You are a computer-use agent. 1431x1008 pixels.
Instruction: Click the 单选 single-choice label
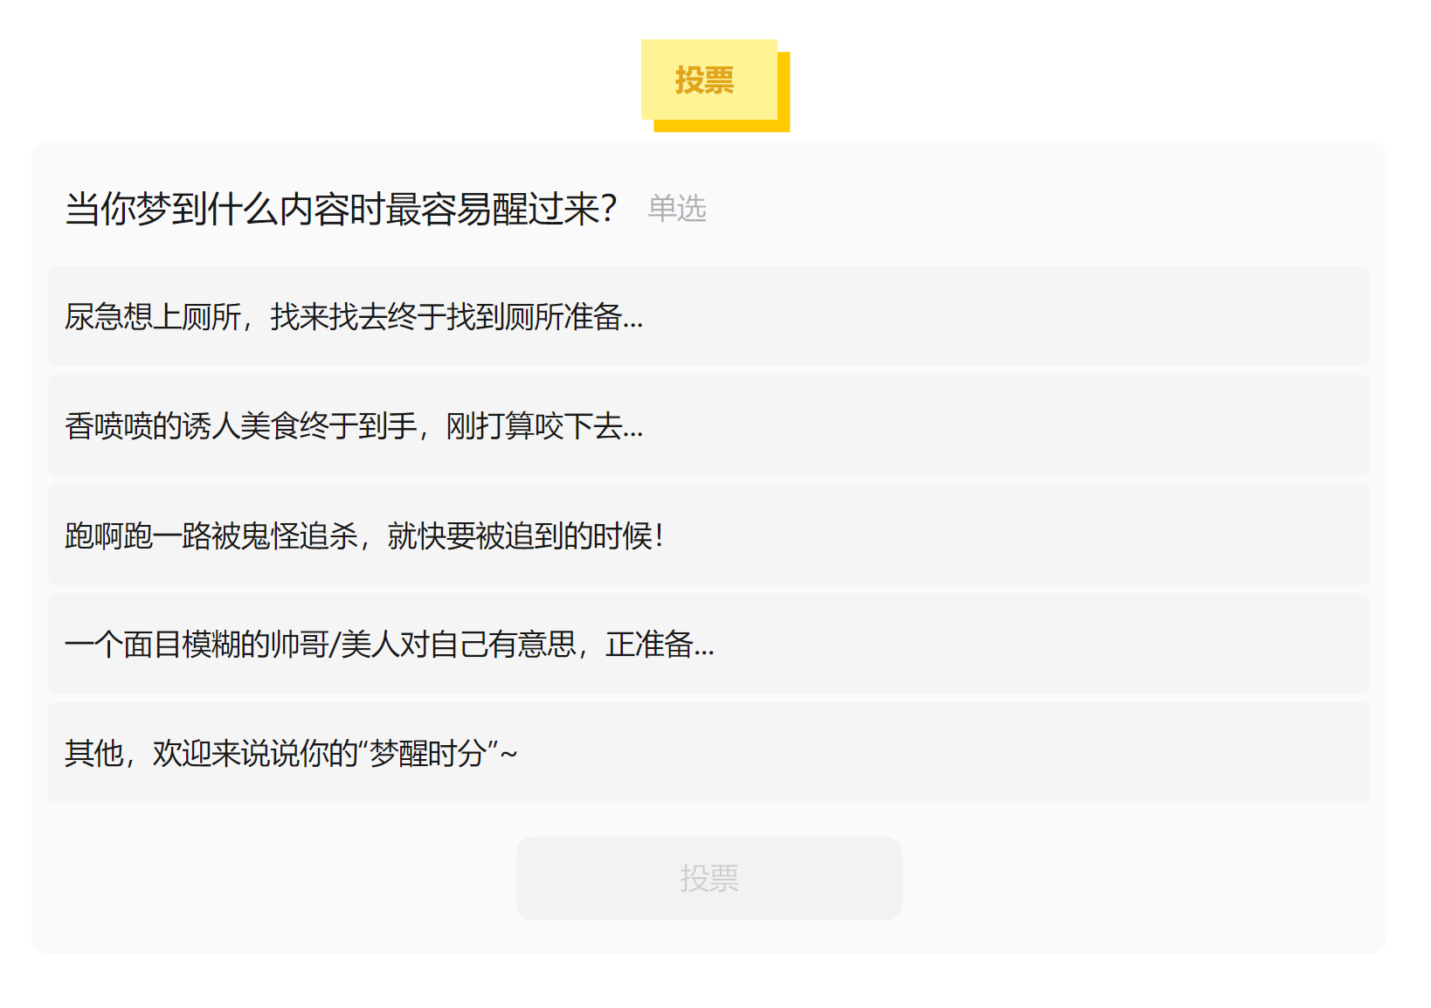click(x=676, y=209)
